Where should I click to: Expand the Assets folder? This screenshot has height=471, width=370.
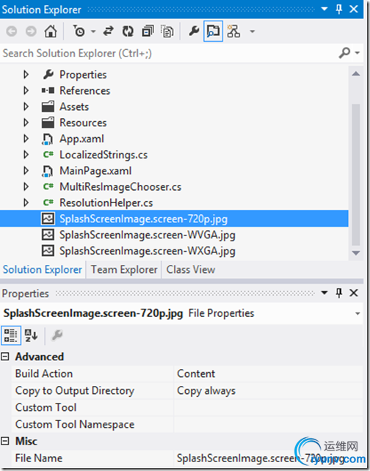click(x=26, y=106)
